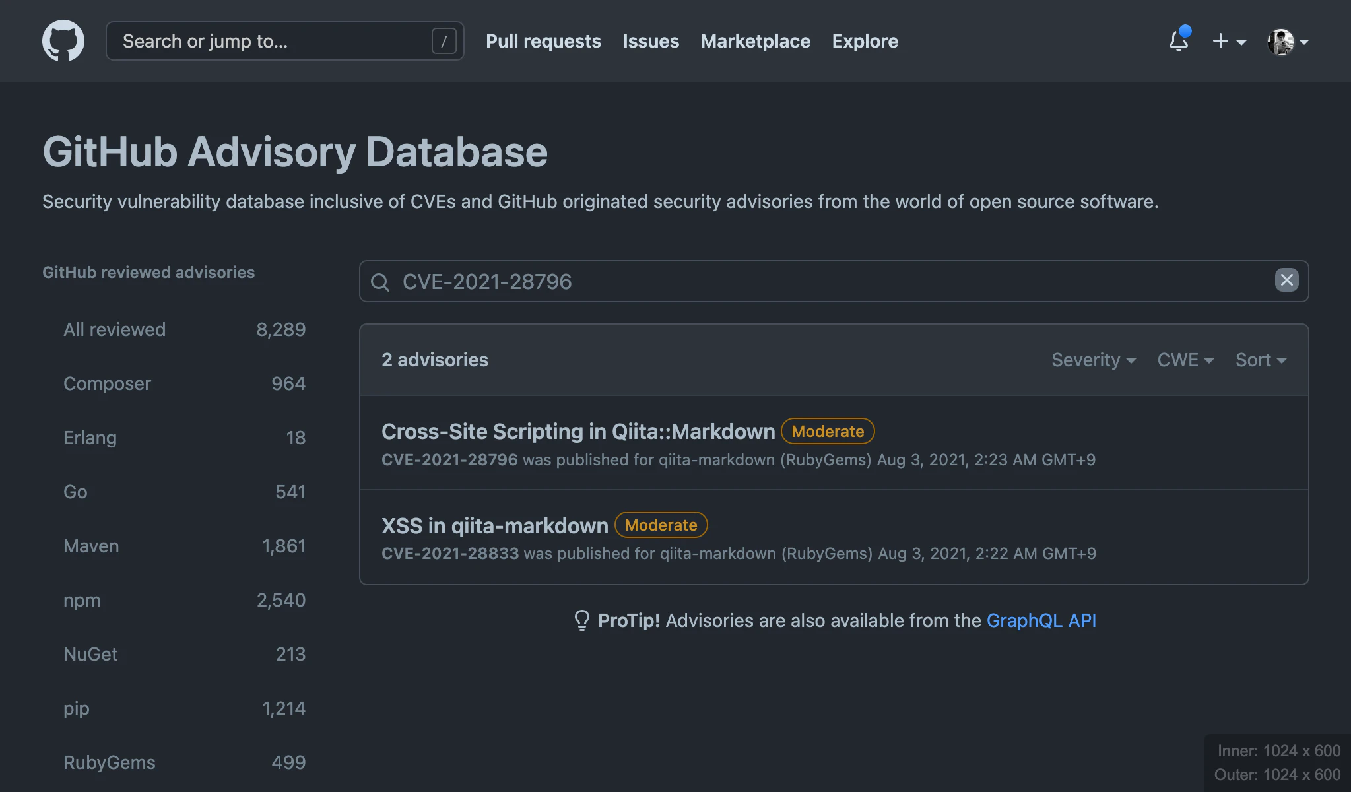Focus the Search or jump to field
The image size is (1351, 792).
click(x=284, y=41)
